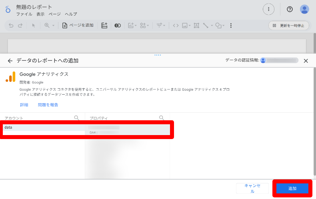Viewport: 316px width, 199px height.
Task: Select the line tool
Action: [x=206, y=26]
